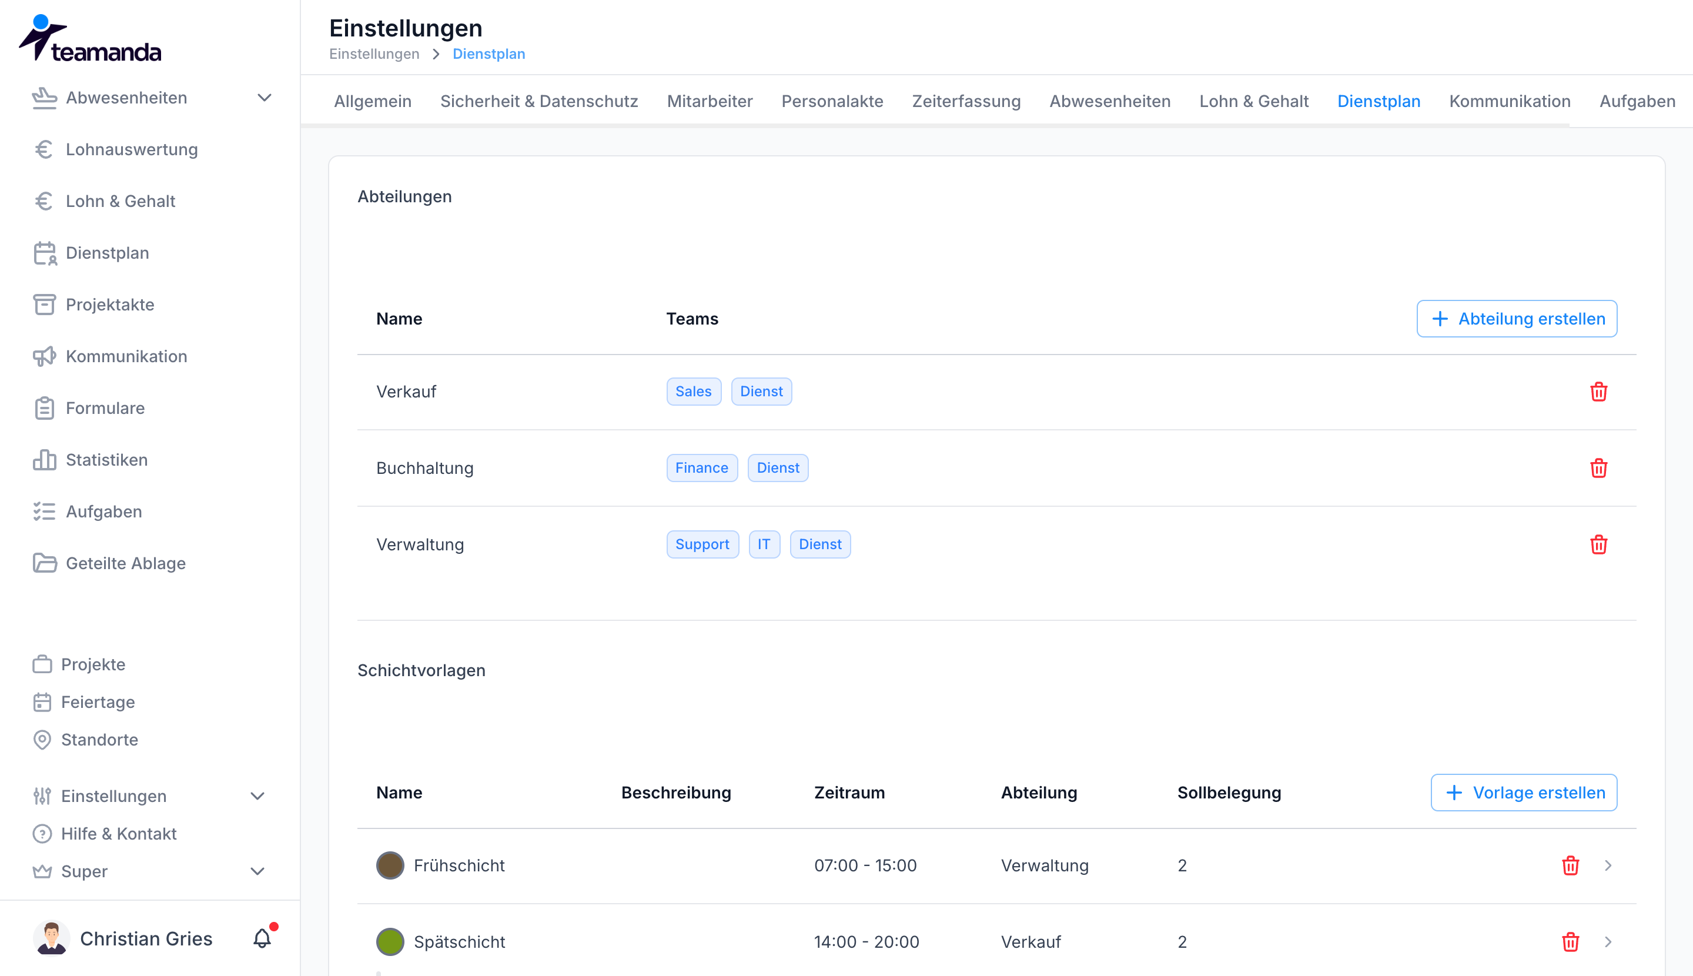Screen dimensions: 1693x976
Task: Click the Dienstplan calendar icon in sidebar
Action: (x=45, y=253)
